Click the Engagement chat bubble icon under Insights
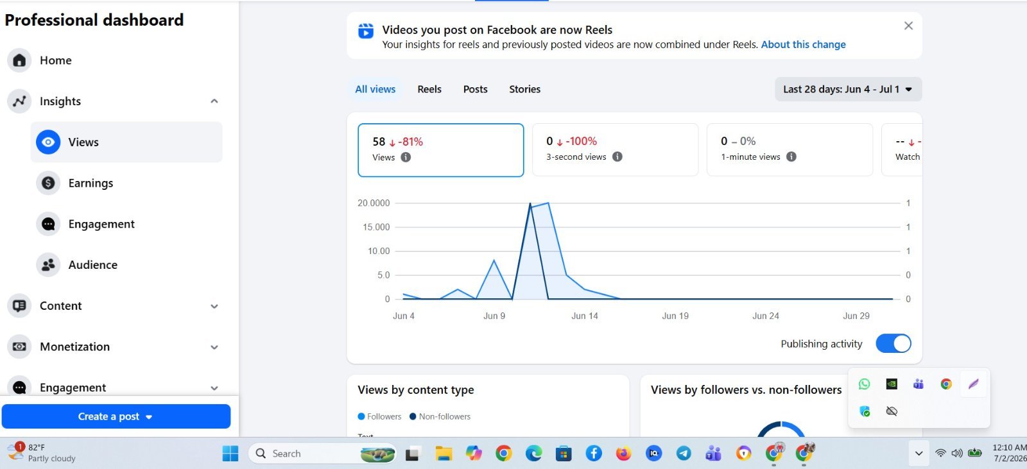This screenshot has width=1027, height=469. 48,224
